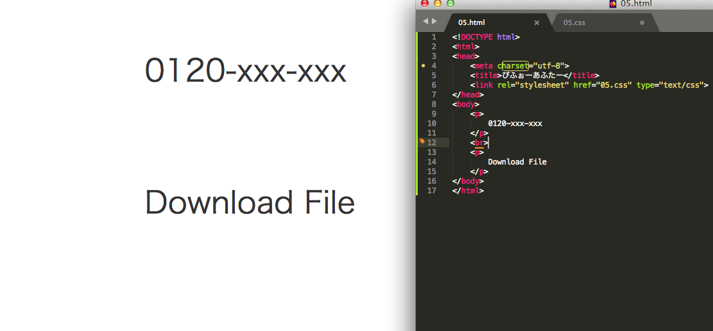Click the br tag on line 12
This screenshot has height=331, width=713.
(479, 142)
